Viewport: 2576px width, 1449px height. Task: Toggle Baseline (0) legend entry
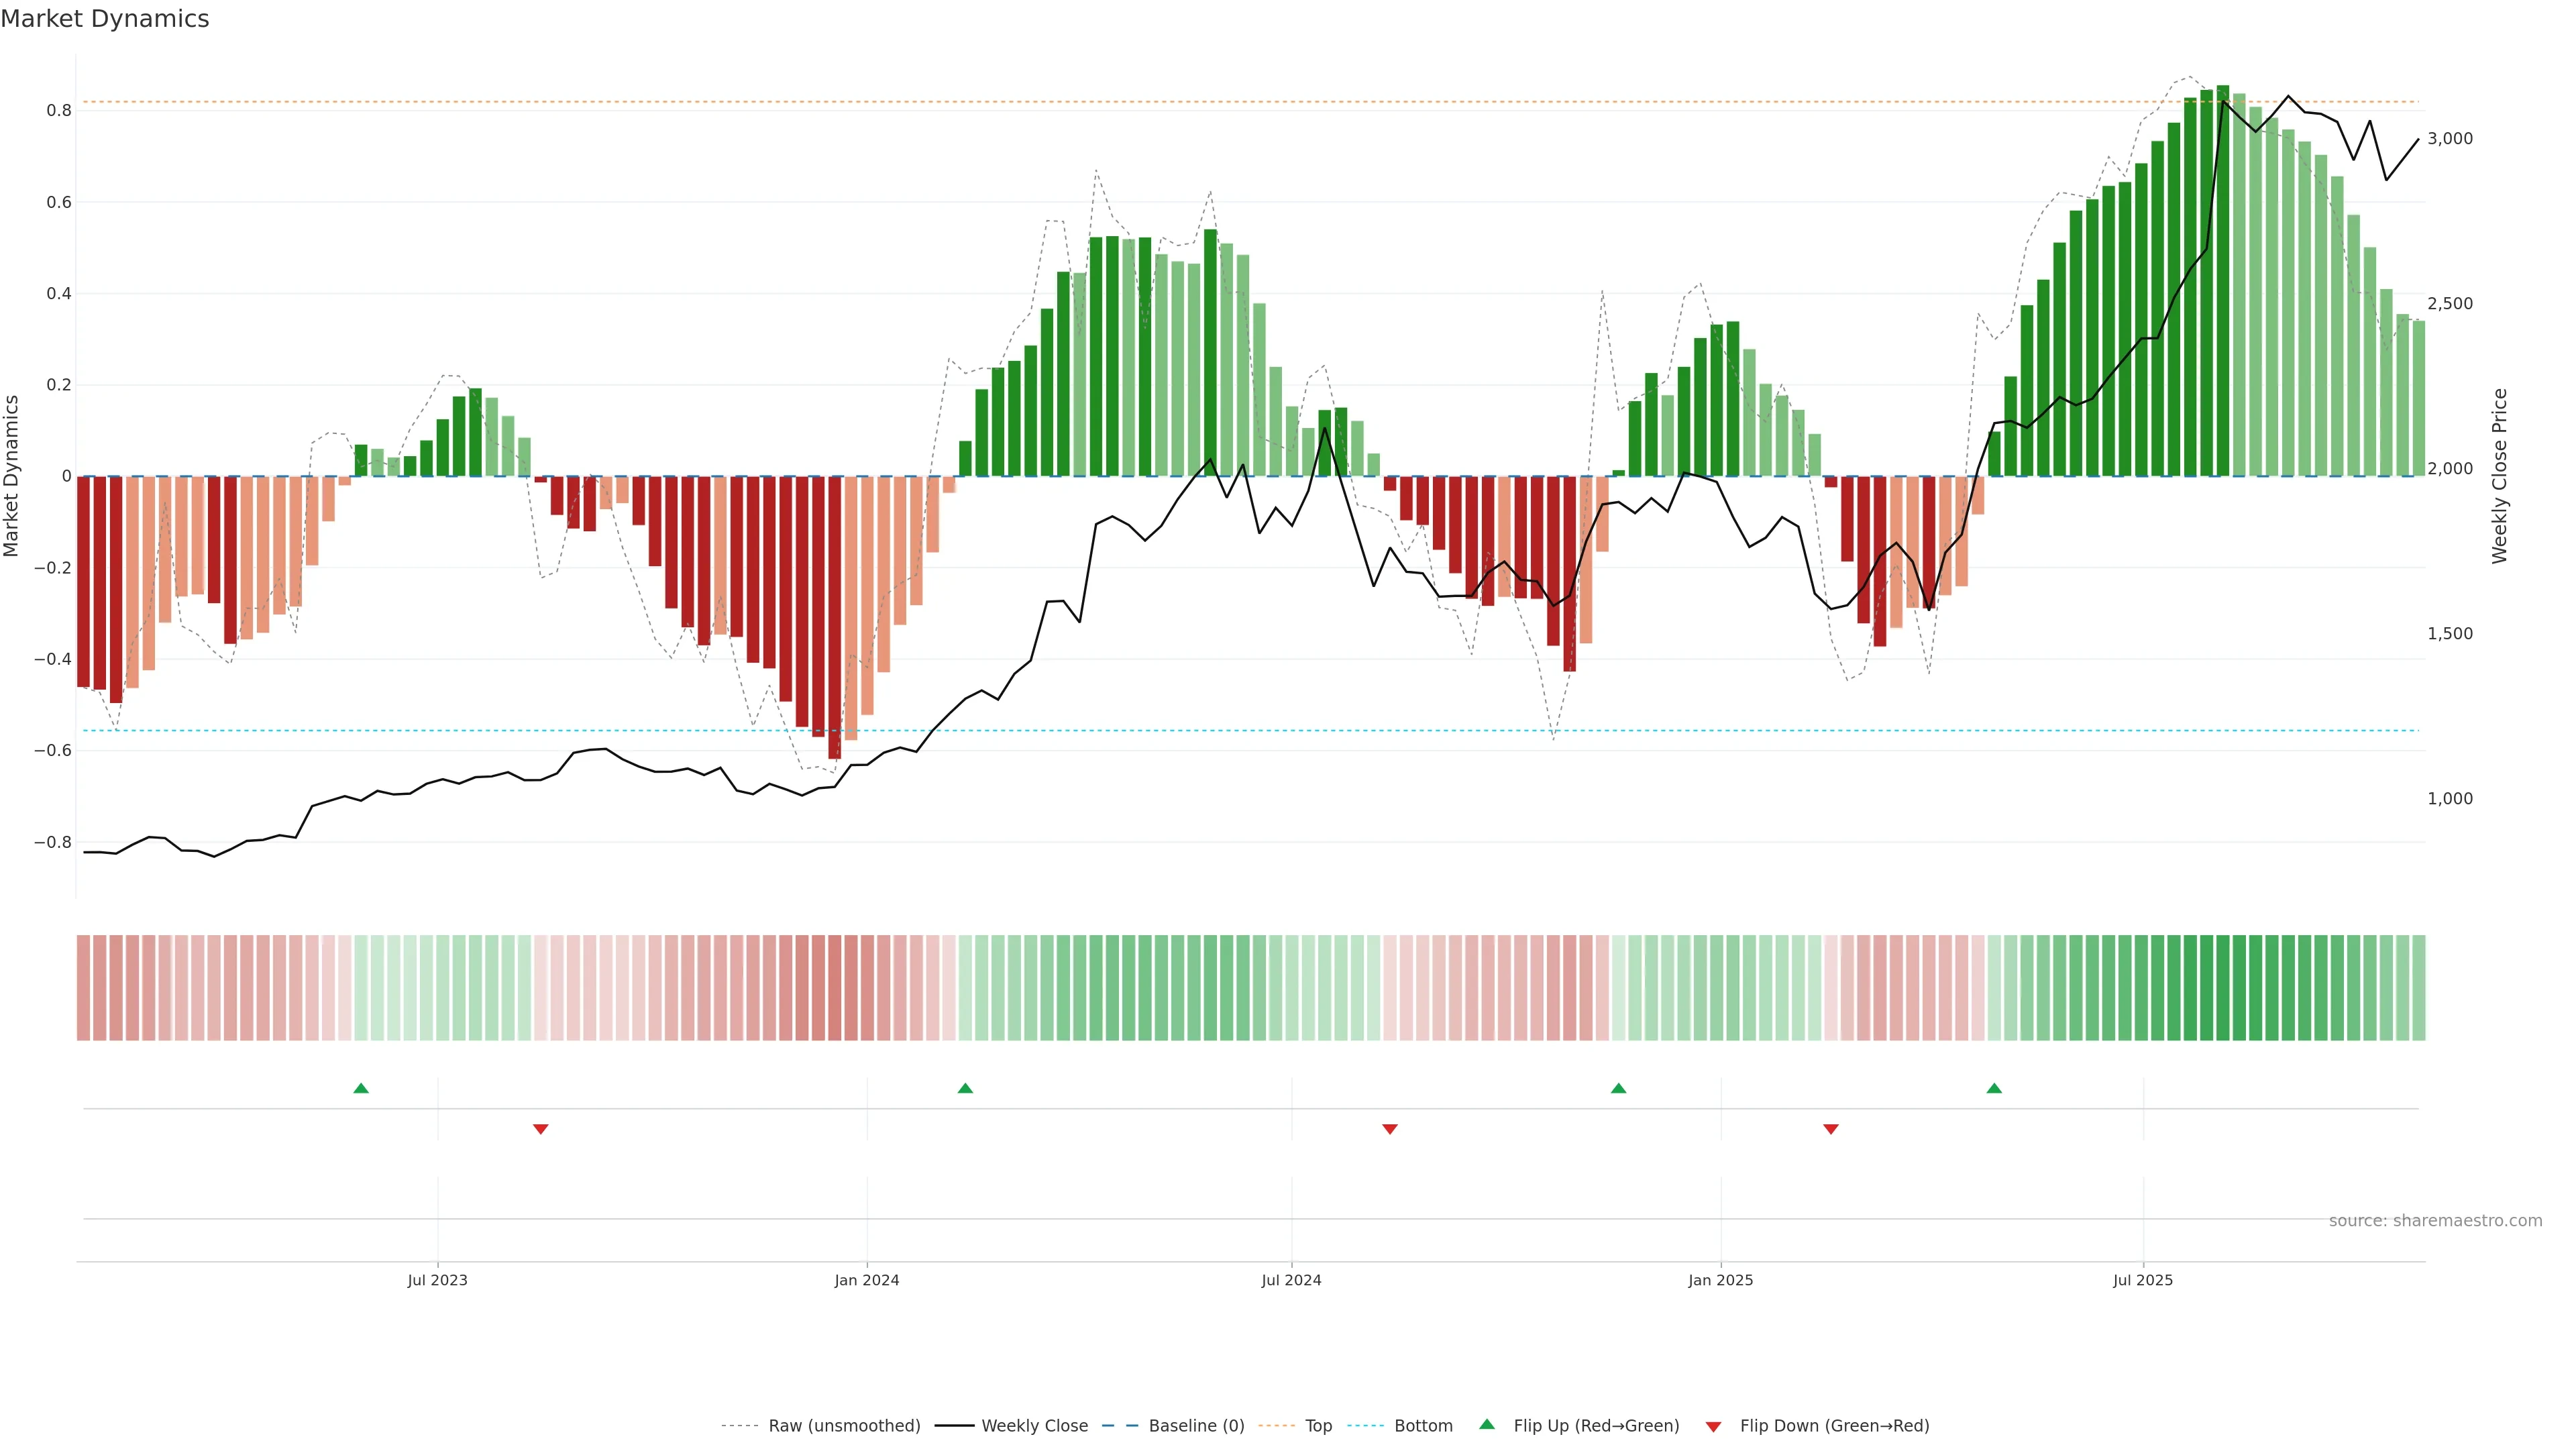1196,1426
